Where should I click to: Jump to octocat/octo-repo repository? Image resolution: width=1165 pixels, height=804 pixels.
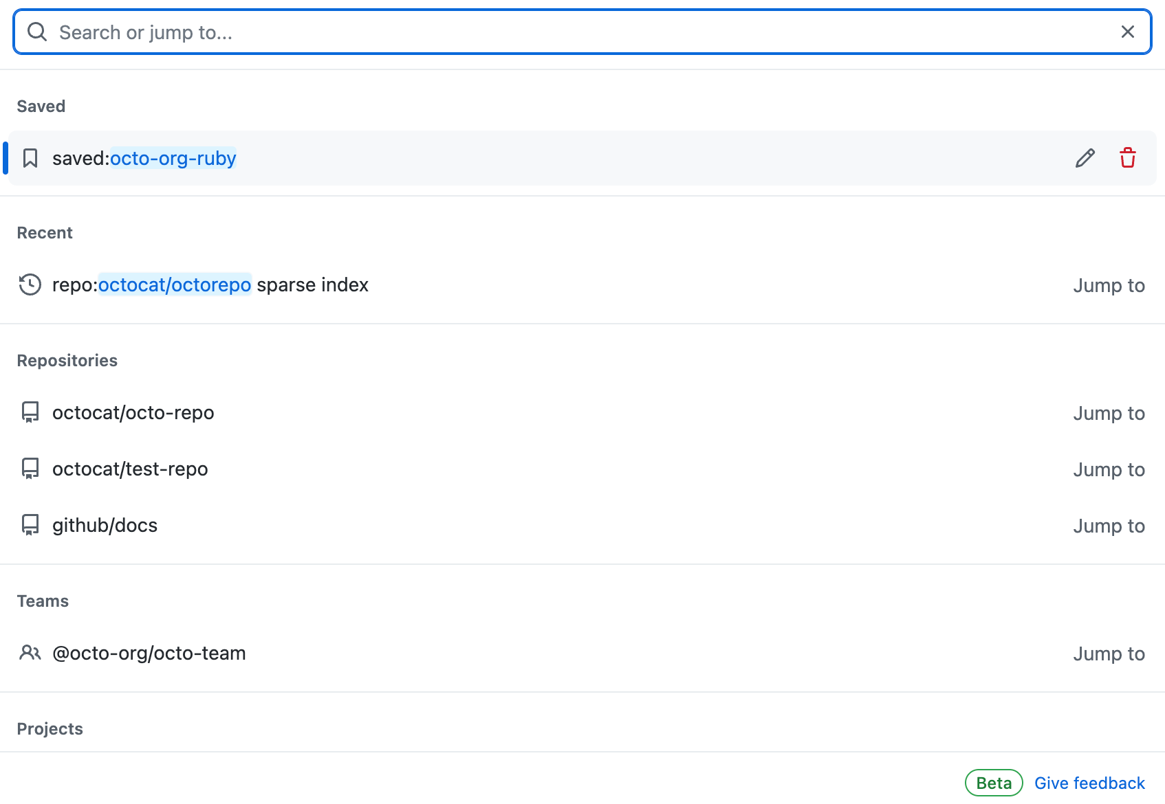(x=1109, y=413)
